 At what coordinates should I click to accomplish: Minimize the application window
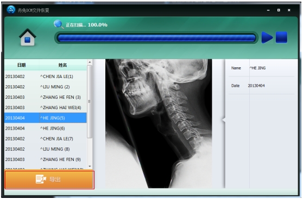click(x=268, y=10)
